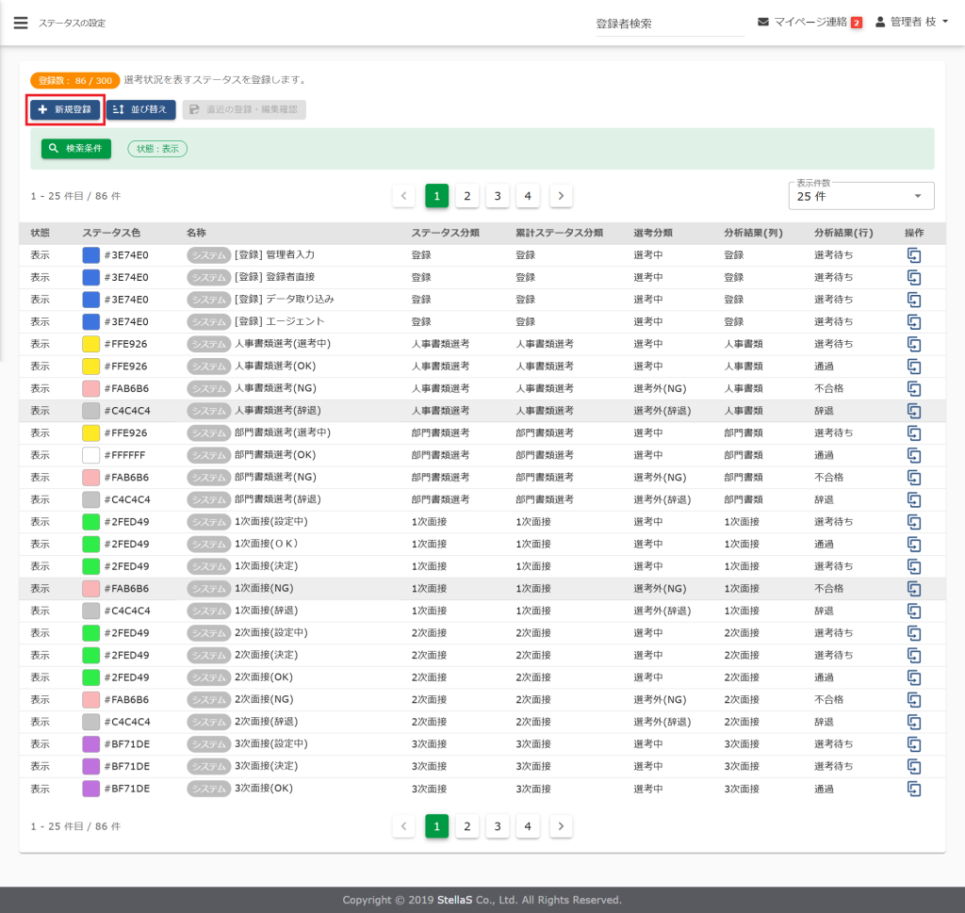Click the copy icon for 3次面接(OK) row
The image size is (965, 913).
tap(913, 789)
